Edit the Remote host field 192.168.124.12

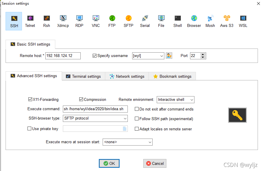[x=63, y=56]
